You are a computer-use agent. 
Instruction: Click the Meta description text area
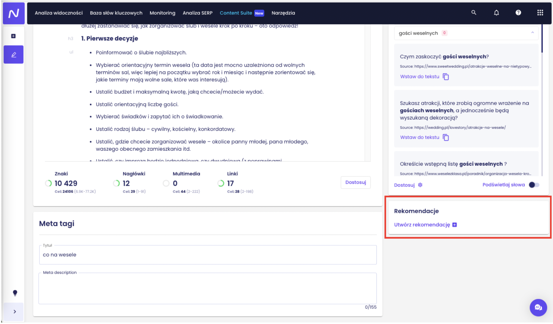pos(207,288)
